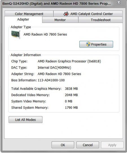The width and height of the screenshot is (127, 153).
Task: Click the Dedicated Video Memory 2048 MB value
Action: click(71, 95)
